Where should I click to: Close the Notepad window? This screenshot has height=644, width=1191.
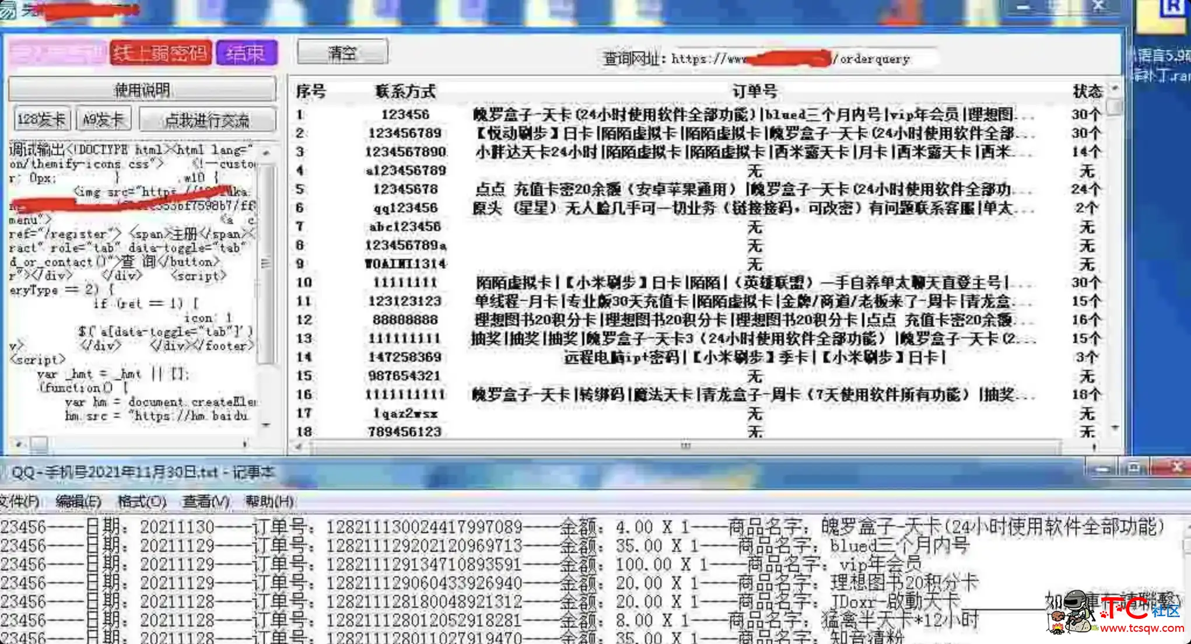[1171, 468]
